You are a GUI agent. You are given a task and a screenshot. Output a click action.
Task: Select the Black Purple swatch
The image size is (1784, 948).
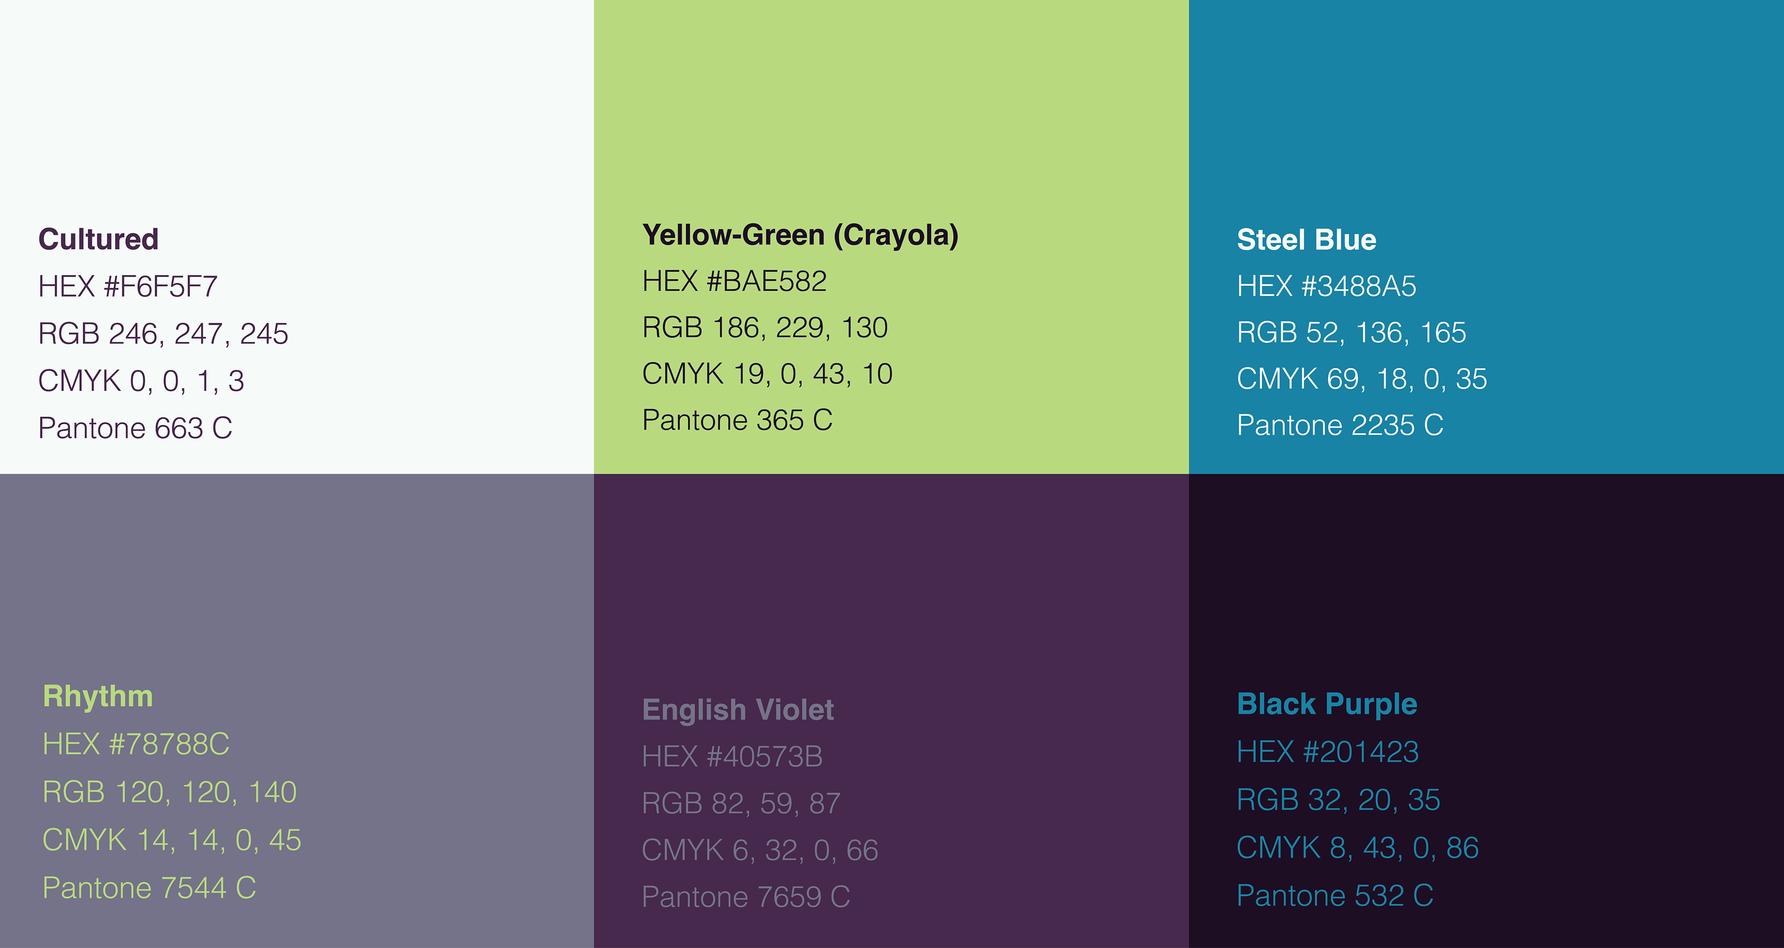coord(1486,711)
